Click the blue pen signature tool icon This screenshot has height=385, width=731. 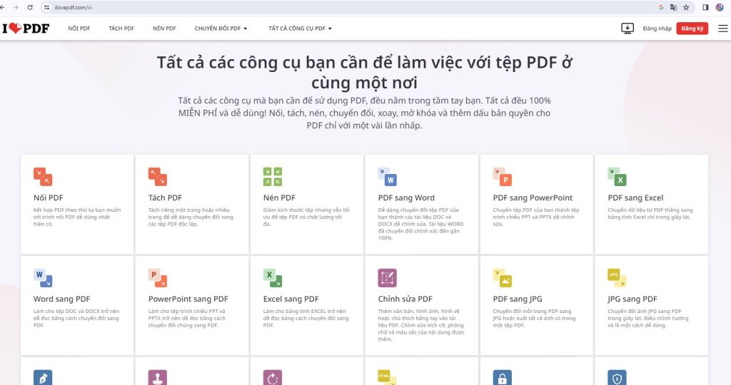tap(43, 378)
